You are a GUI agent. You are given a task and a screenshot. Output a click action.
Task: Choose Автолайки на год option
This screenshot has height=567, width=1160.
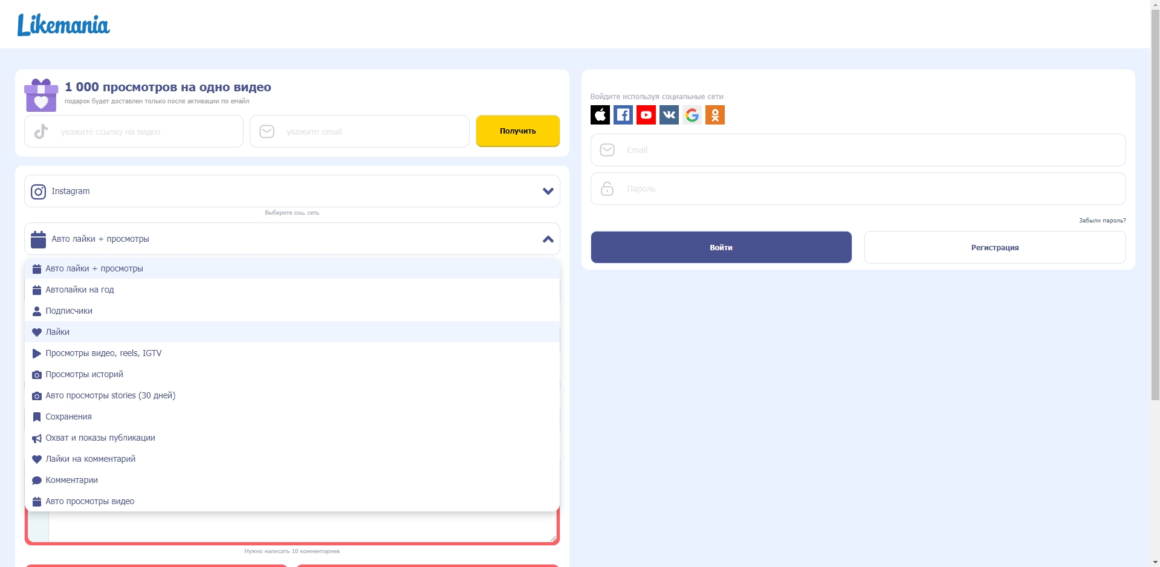pos(292,290)
